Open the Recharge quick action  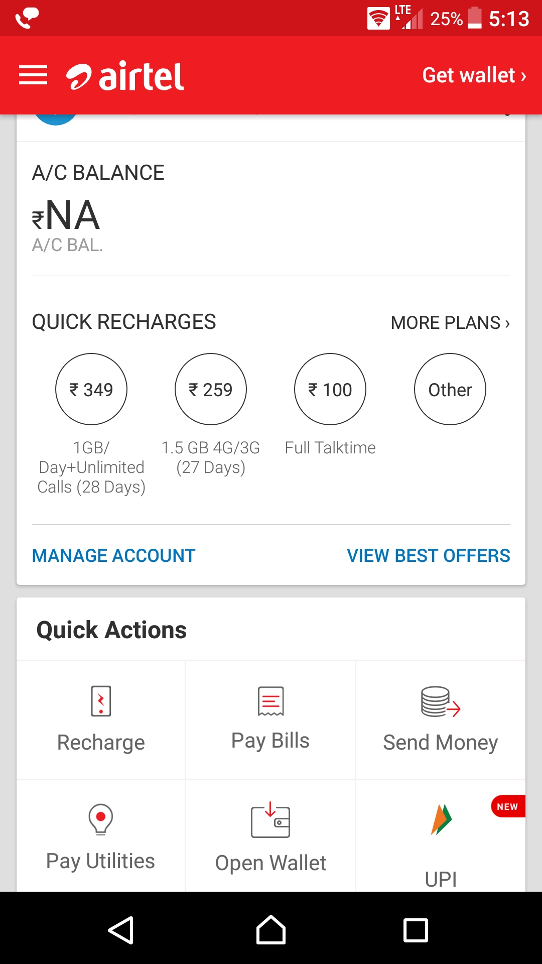(x=101, y=720)
